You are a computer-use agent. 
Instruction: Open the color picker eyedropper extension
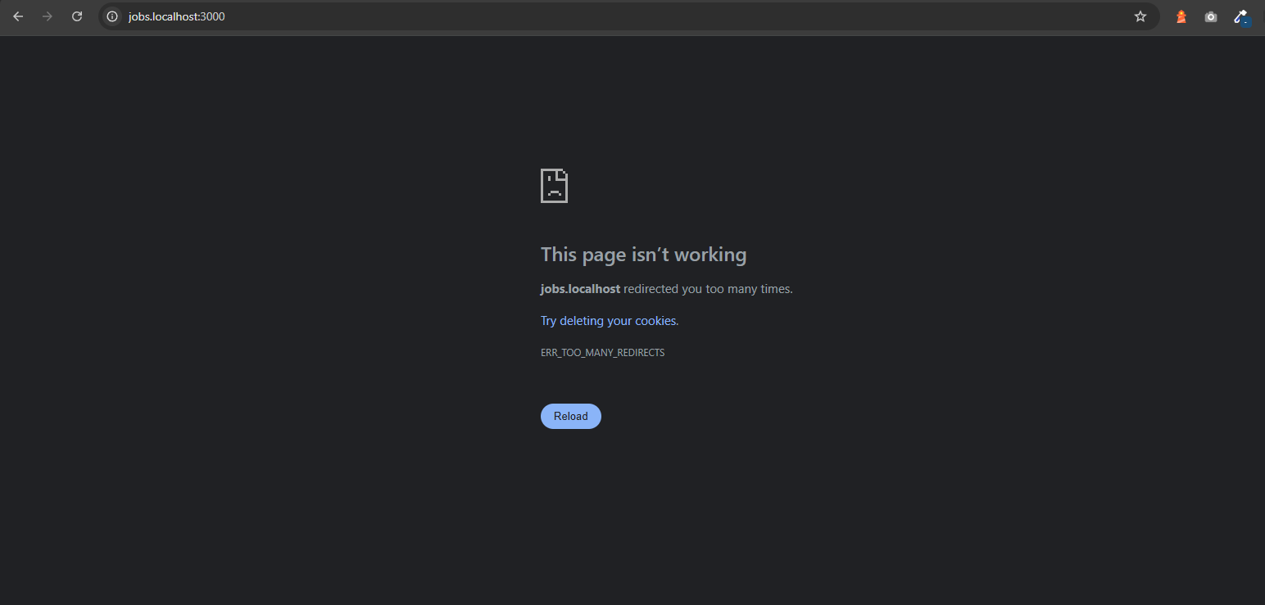click(x=1242, y=16)
